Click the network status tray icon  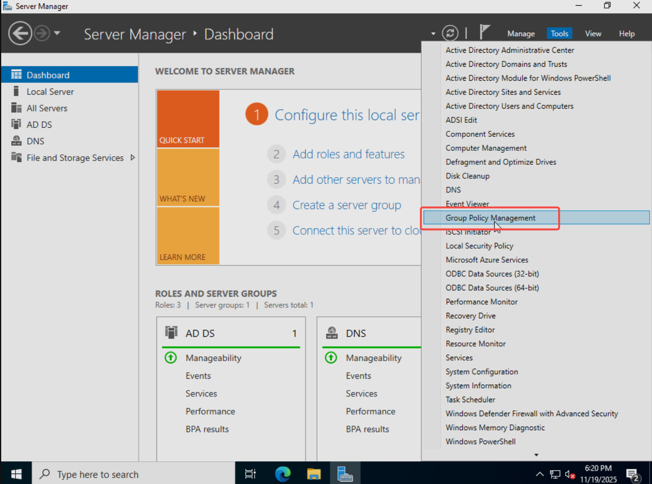[555, 474]
